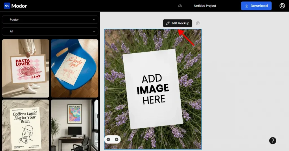The height and width of the screenshot is (151, 289).
Task: Click the pencil icon on Edit Mockup
Action: 168,23
